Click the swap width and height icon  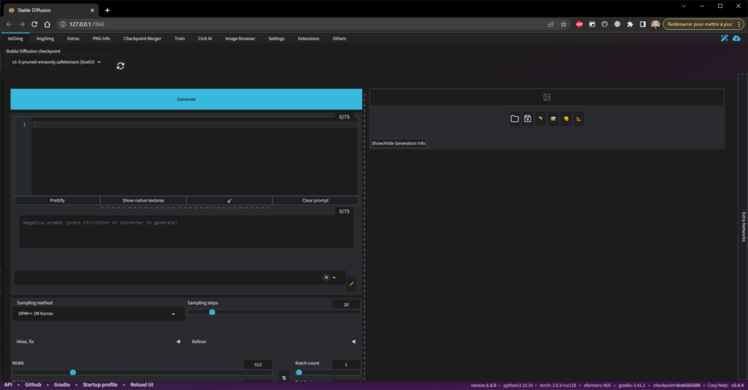[x=284, y=378]
